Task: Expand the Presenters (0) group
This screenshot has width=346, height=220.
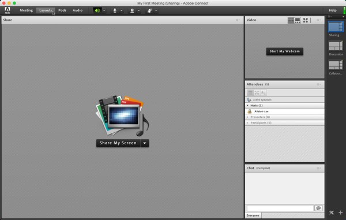Action: (247, 117)
